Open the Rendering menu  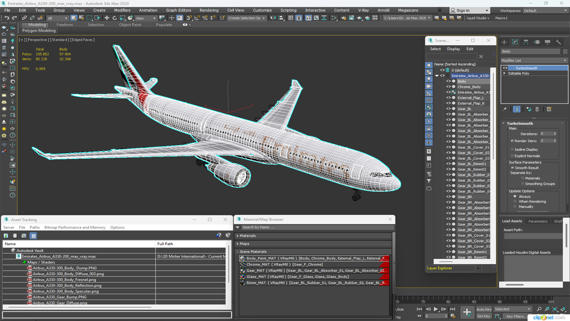click(209, 10)
